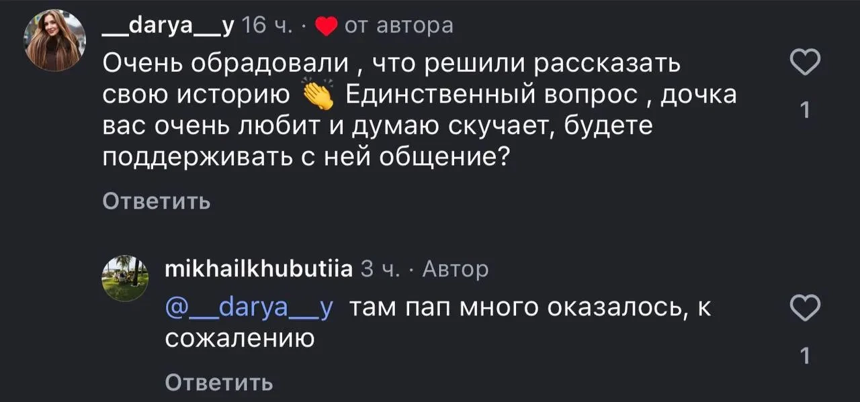The height and width of the screenshot is (402, 860).
Task: Click the '3 ч.' timestamp
Action: coord(381,269)
